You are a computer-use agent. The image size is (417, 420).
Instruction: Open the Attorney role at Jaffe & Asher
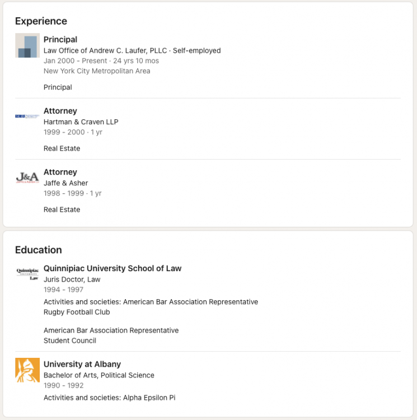60,172
